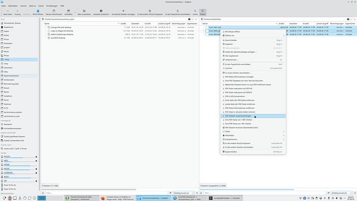Choose PDF Dateien zusammenhängen from context menu
The width and height of the screenshot is (357, 201).
click(253, 116)
